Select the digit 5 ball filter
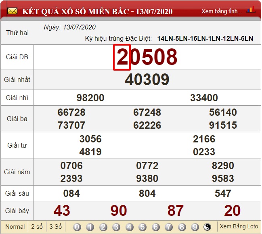The image size is (262, 234). (143, 227)
